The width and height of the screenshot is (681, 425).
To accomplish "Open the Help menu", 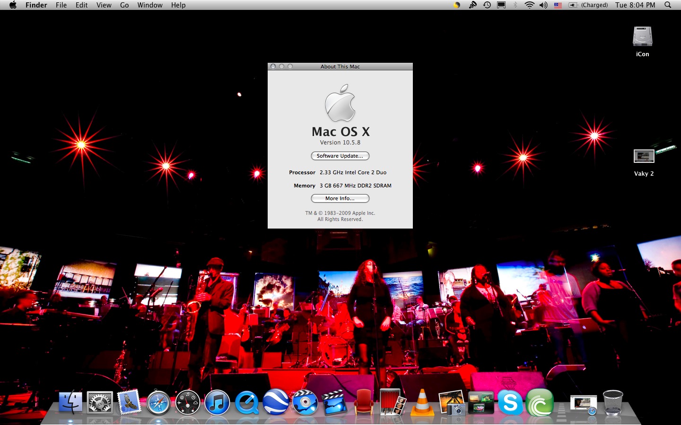I will click(178, 5).
